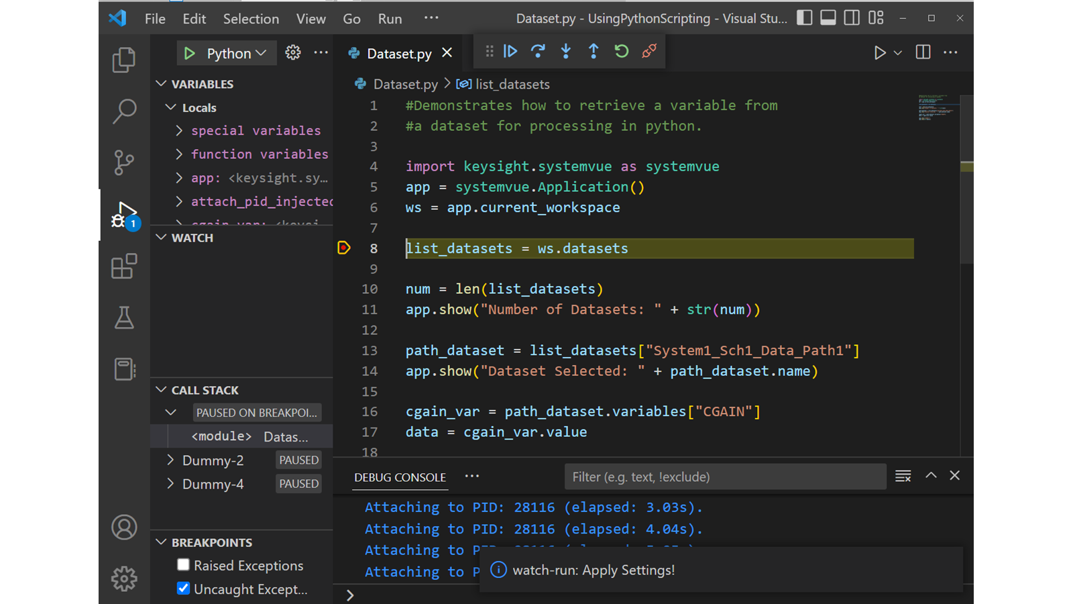Disconnect the debugger
Screen dimensions: 1073x604
pyautogui.click(x=649, y=52)
